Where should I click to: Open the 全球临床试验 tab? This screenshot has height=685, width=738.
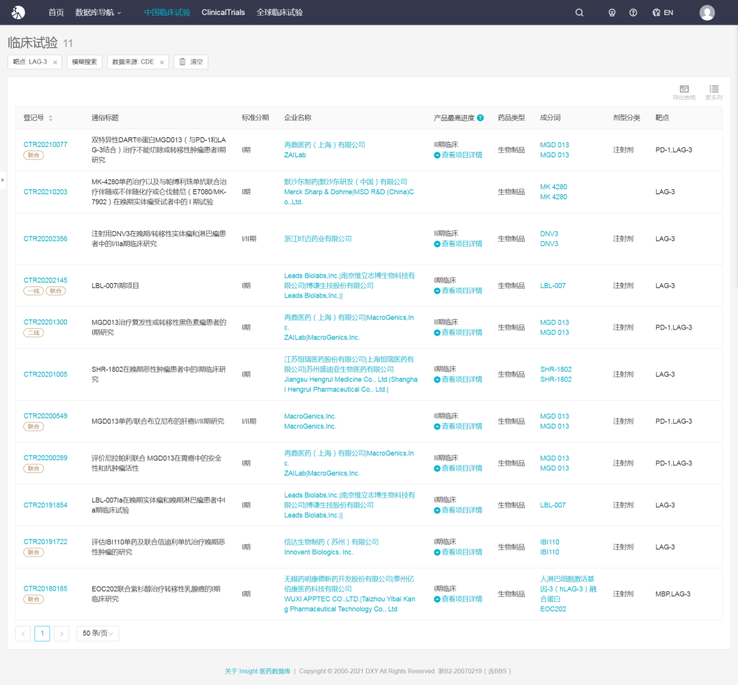click(x=279, y=13)
